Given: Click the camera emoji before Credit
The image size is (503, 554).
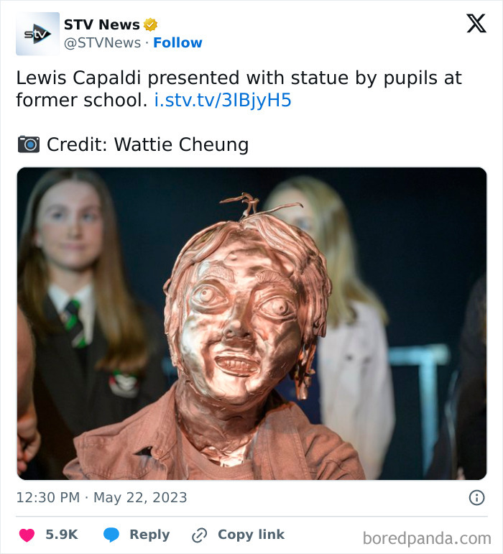Looking at the screenshot, I should pyautogui.click(x=28, y=144).
